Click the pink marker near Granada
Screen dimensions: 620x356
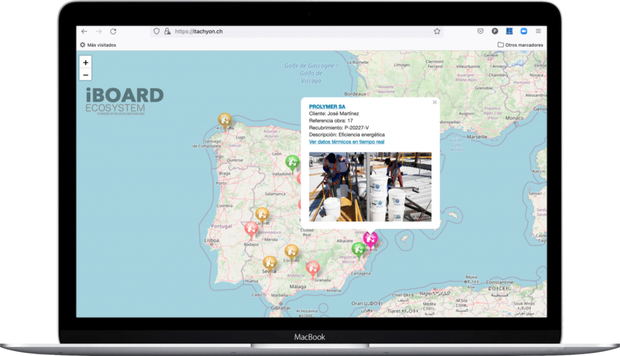(312, 267)
